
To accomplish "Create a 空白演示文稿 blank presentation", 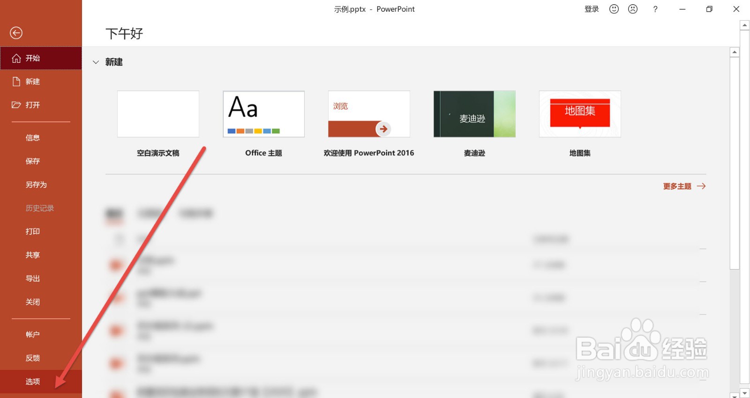I will point(158,114).
